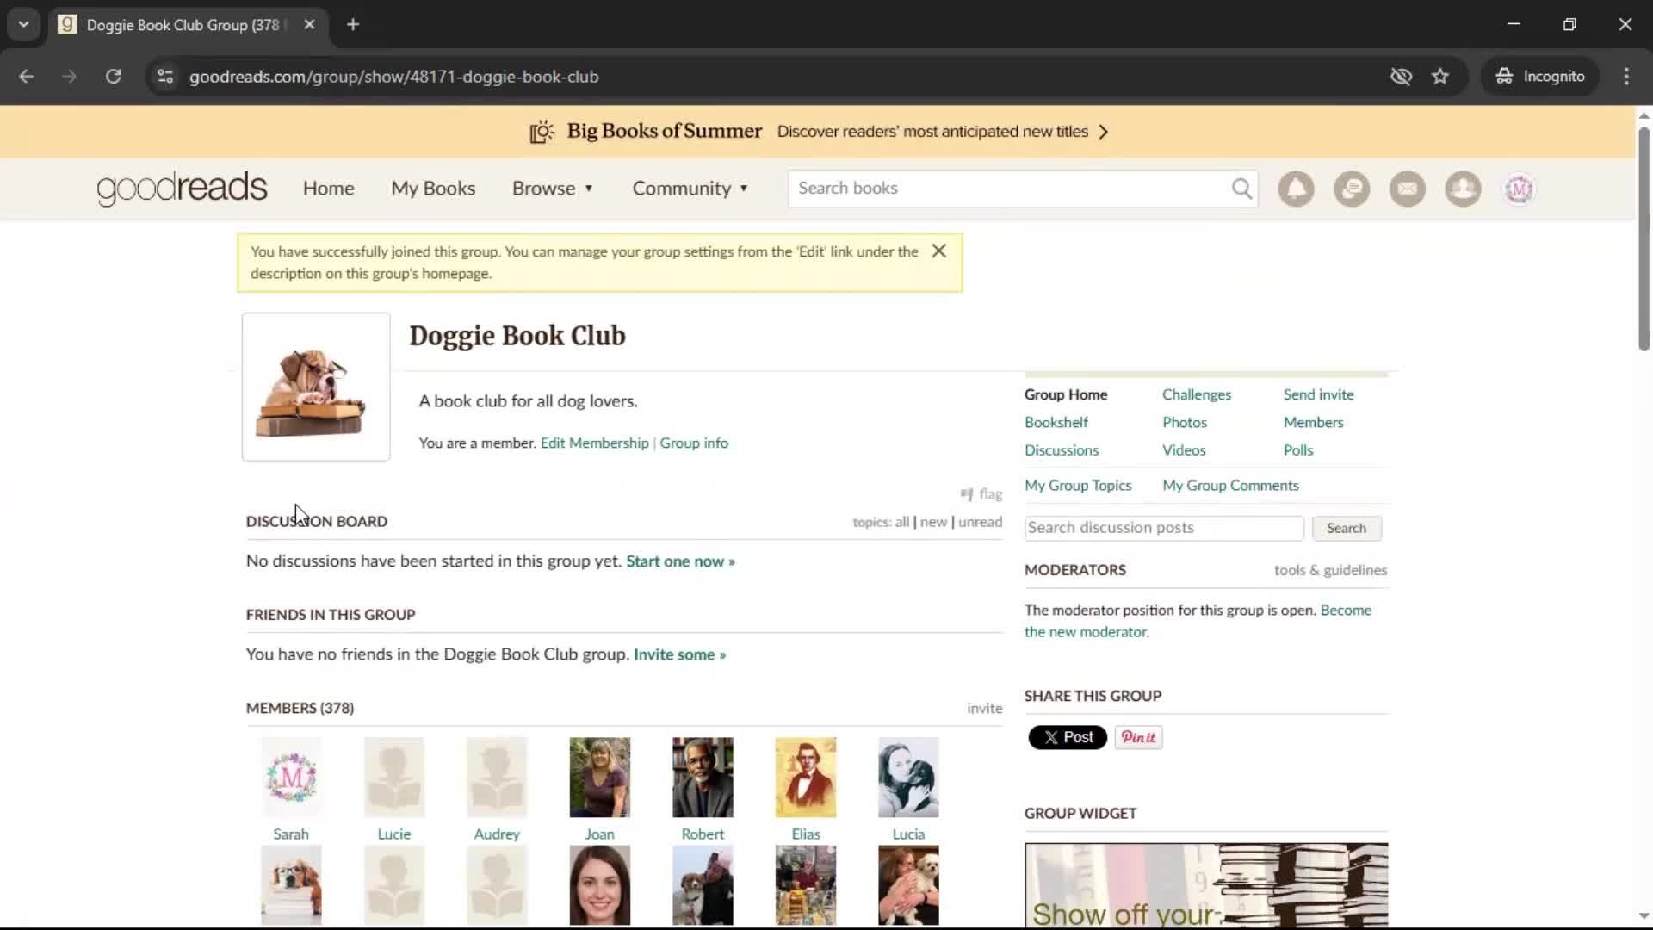Open the Photos group link

pos(1184,422)
